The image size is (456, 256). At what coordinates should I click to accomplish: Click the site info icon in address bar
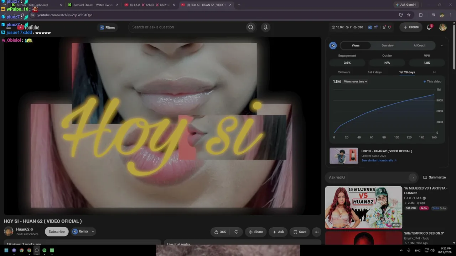[33, 15]
